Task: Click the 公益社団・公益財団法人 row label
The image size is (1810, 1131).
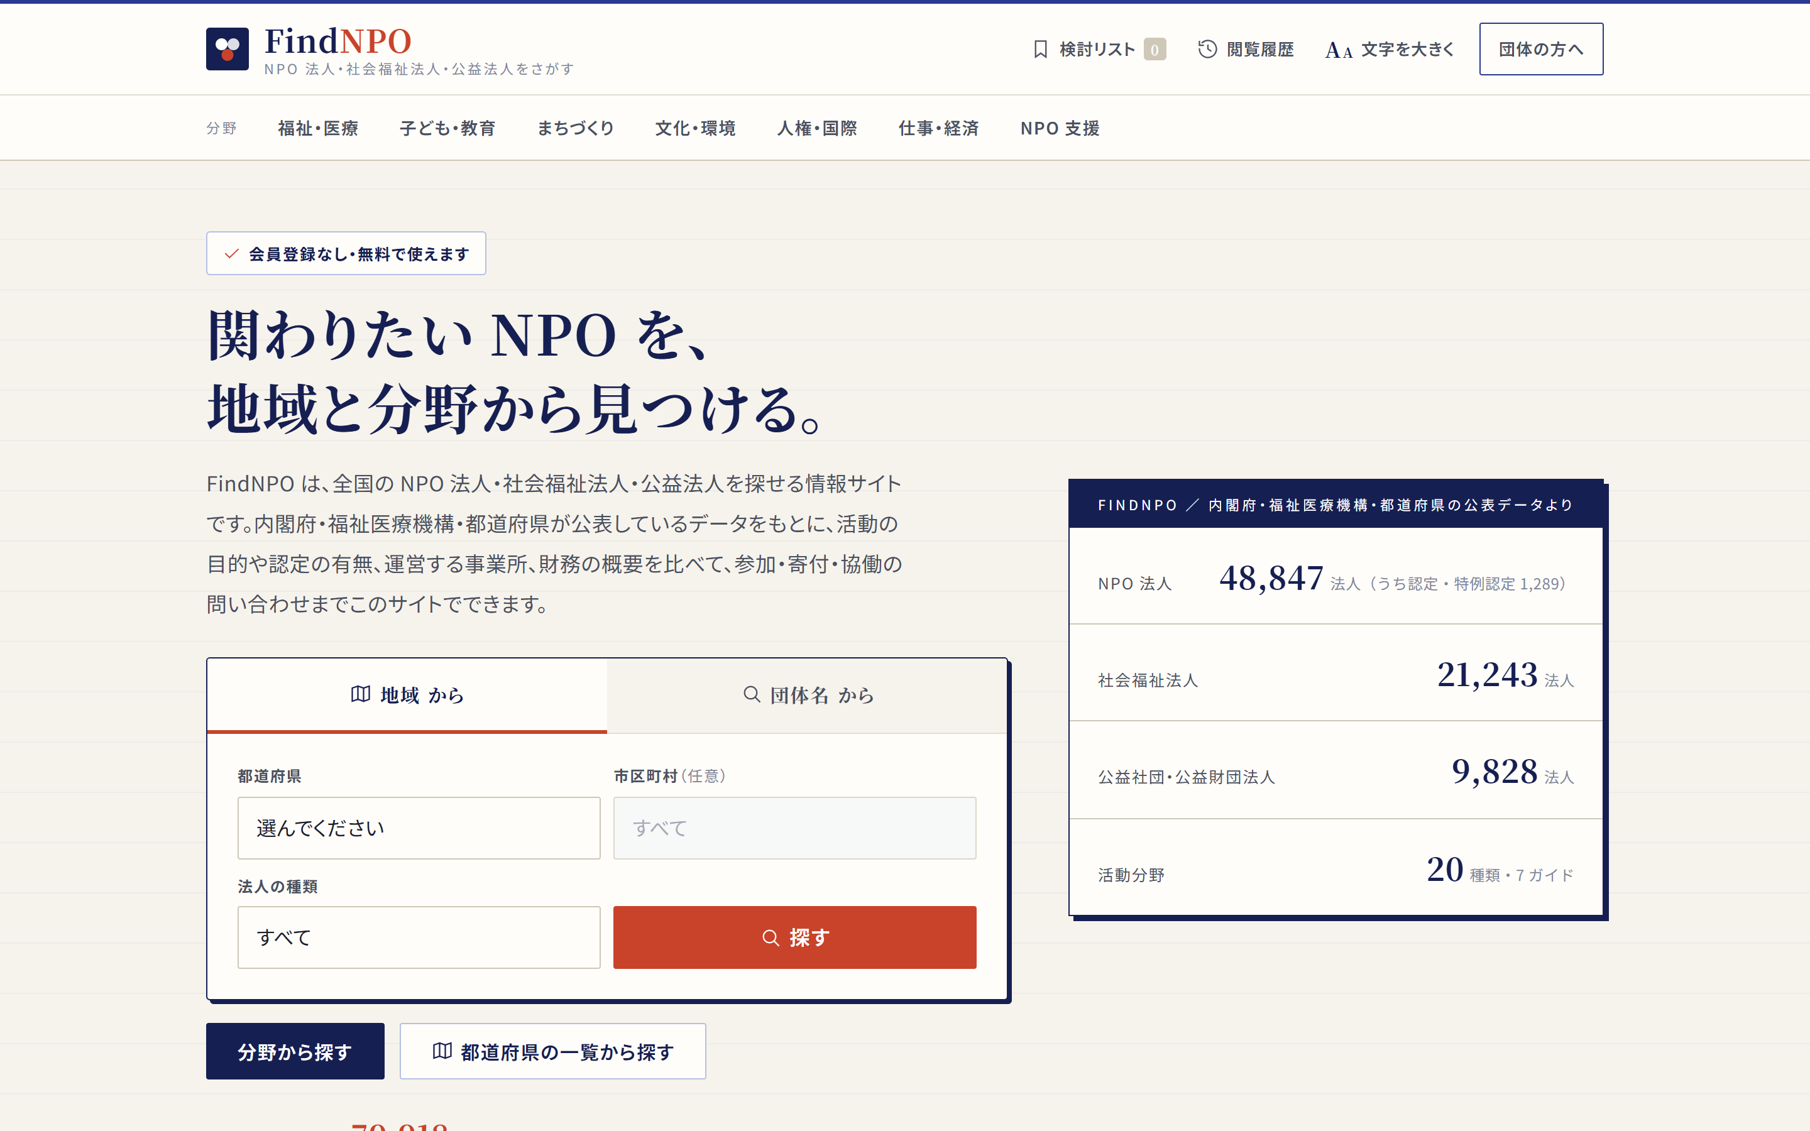Action: tap(1186, 778)
